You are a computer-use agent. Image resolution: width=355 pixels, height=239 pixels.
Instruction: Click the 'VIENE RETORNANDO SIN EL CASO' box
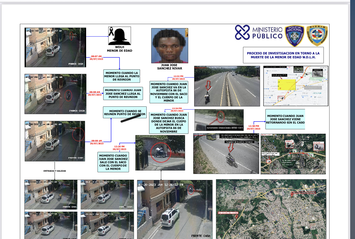point(285,119)
